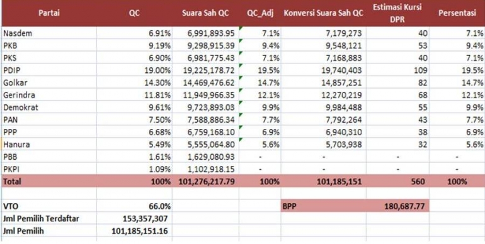
Task: Select the 14.30% QC cell
Action: click(134, 82)
